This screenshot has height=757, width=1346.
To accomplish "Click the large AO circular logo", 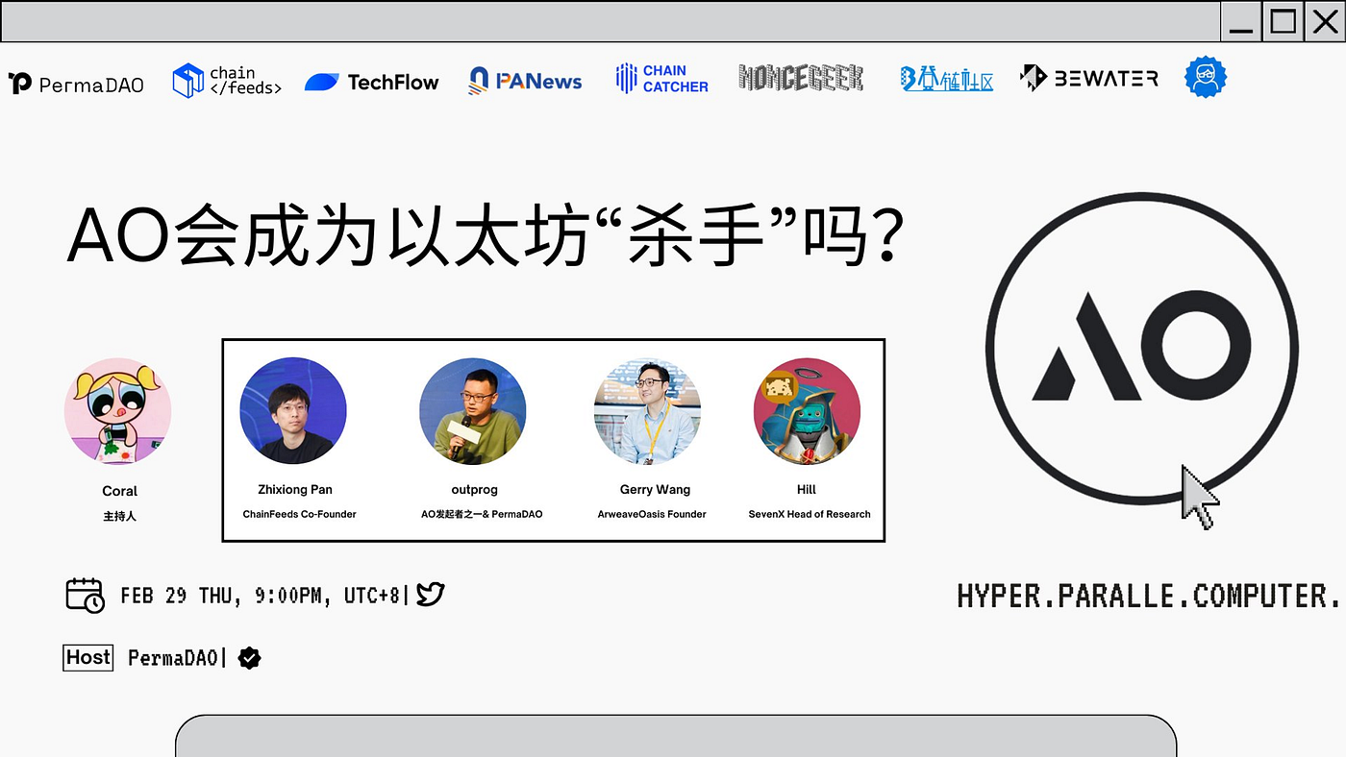I will 1140,351.
